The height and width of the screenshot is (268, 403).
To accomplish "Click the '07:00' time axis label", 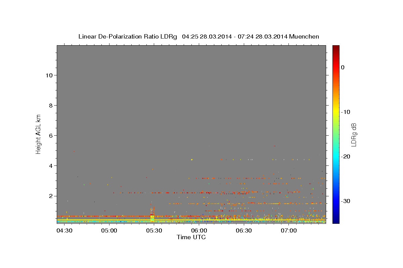I will tap(289, 230).
